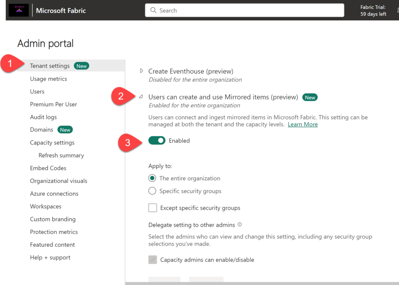This screenshot has height=285, width=399.
Task: Click Microsoft Fabric title in header
Action: pos(61,11)
